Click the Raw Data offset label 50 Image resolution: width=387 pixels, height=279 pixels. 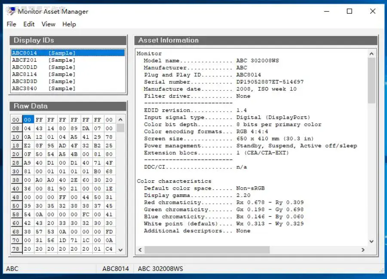[16, 206]
